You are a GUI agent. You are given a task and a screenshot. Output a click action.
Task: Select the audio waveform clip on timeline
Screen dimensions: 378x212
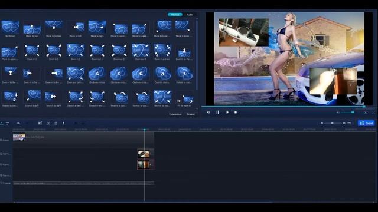point(83,183)
